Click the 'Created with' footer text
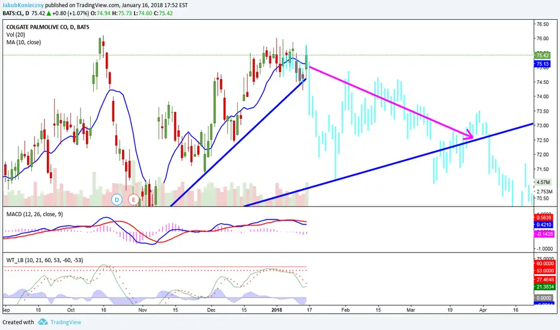 18,322
